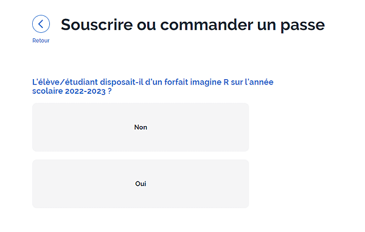This screenshot has height=232, width=365.
Task: Click the word "passe" in the page title
Action: (302, 25)
